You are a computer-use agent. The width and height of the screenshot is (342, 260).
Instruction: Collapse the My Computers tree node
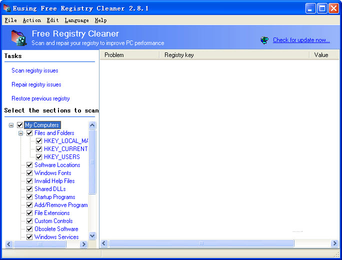coord(11,125)
